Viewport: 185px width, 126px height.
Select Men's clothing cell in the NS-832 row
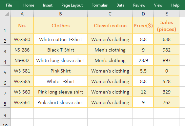click(x=110, y=60)
